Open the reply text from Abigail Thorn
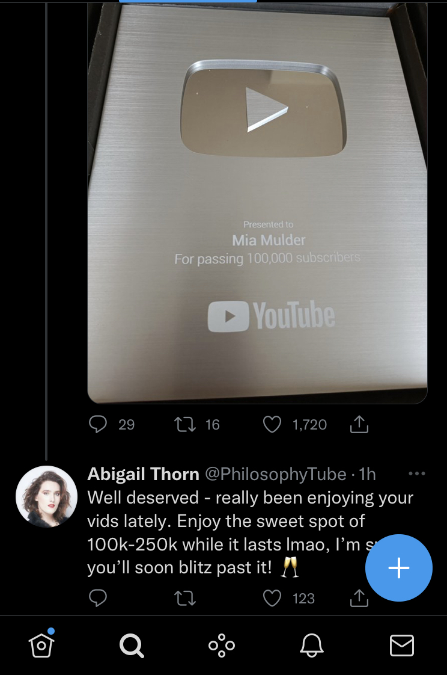The width and height of the screenshot is (447, 675). click(x=250, y=532)
